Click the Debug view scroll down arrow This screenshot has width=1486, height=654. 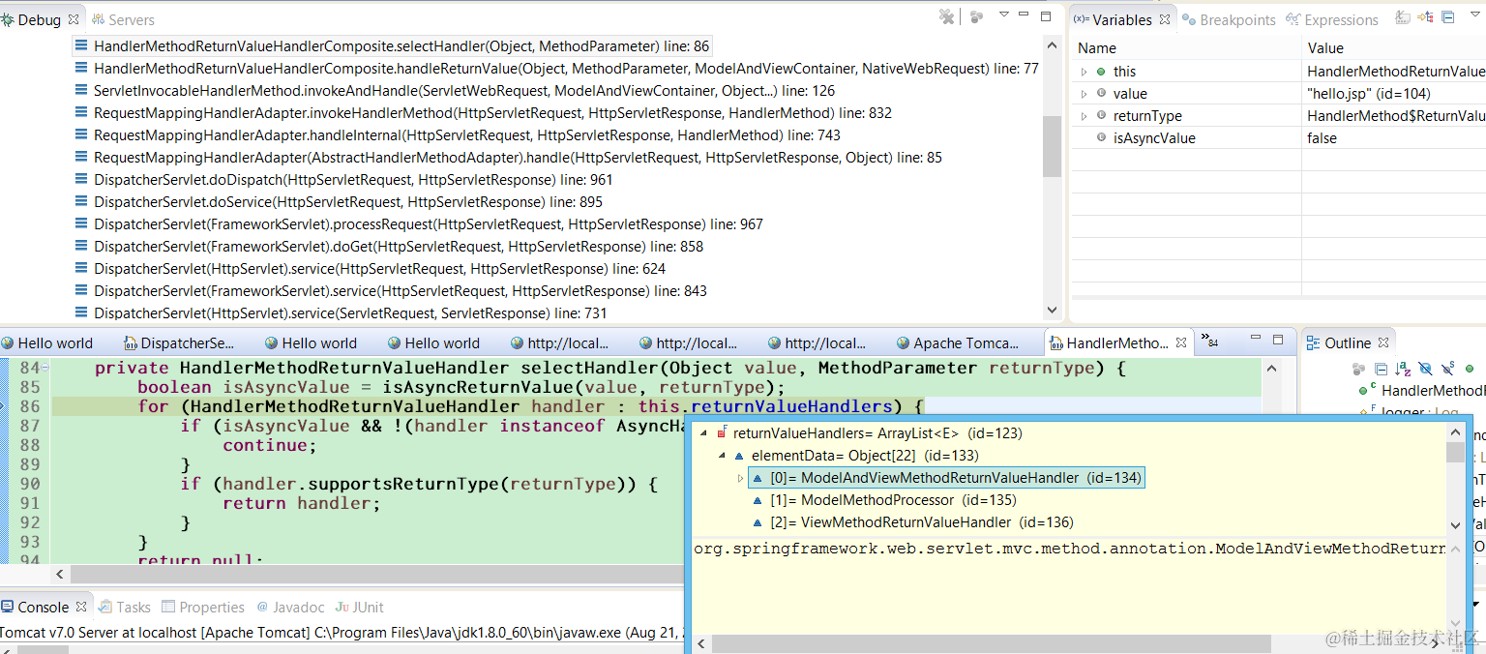click(1053, 310)
